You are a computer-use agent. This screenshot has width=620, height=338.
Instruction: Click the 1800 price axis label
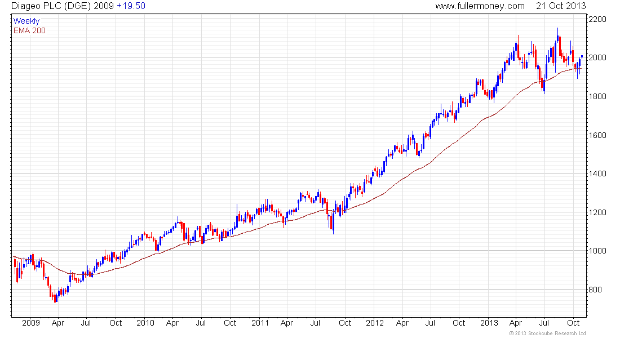(x=597, y=96)
